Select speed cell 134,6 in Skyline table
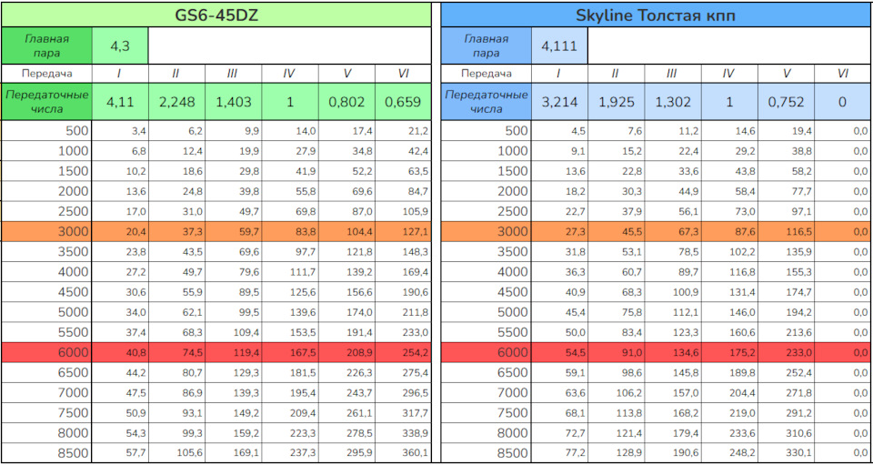 click(673, 352)
